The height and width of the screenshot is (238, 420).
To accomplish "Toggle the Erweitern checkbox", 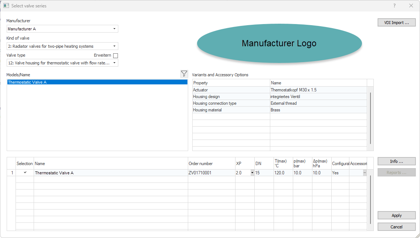I will [x=115, y=56].
